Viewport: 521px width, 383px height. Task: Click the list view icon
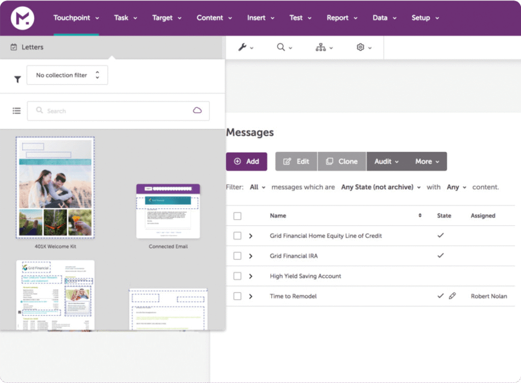click(x=17, y=111)
